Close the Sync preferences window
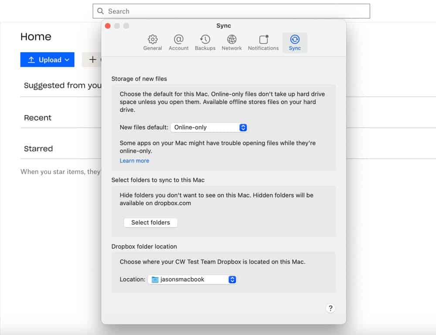 (x=108, y=26)
